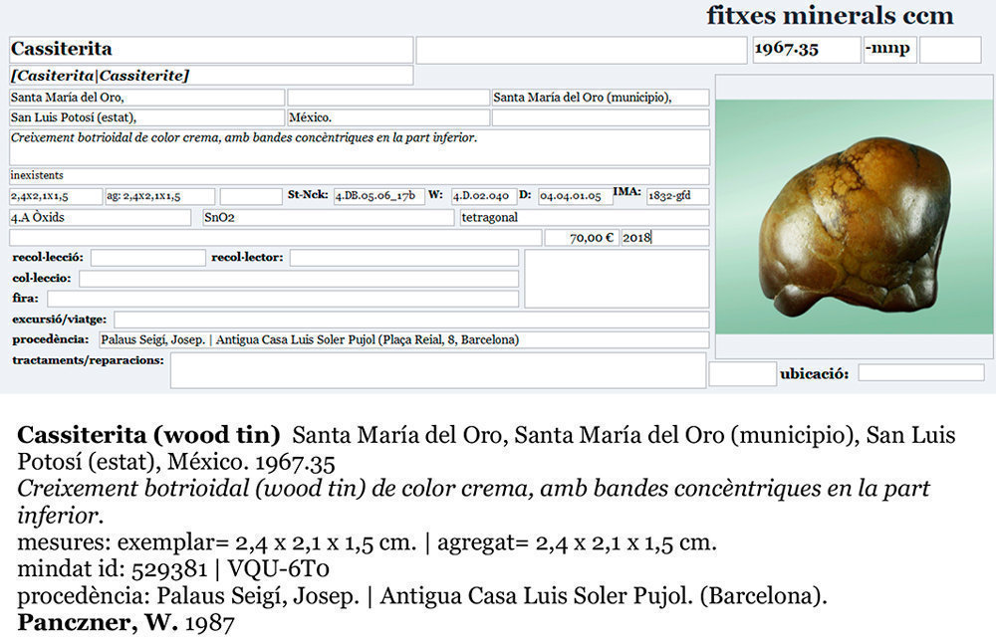Screen dimensions: 996x642
Task: Click the long empty field left of price
Action: tap(276, 238)
